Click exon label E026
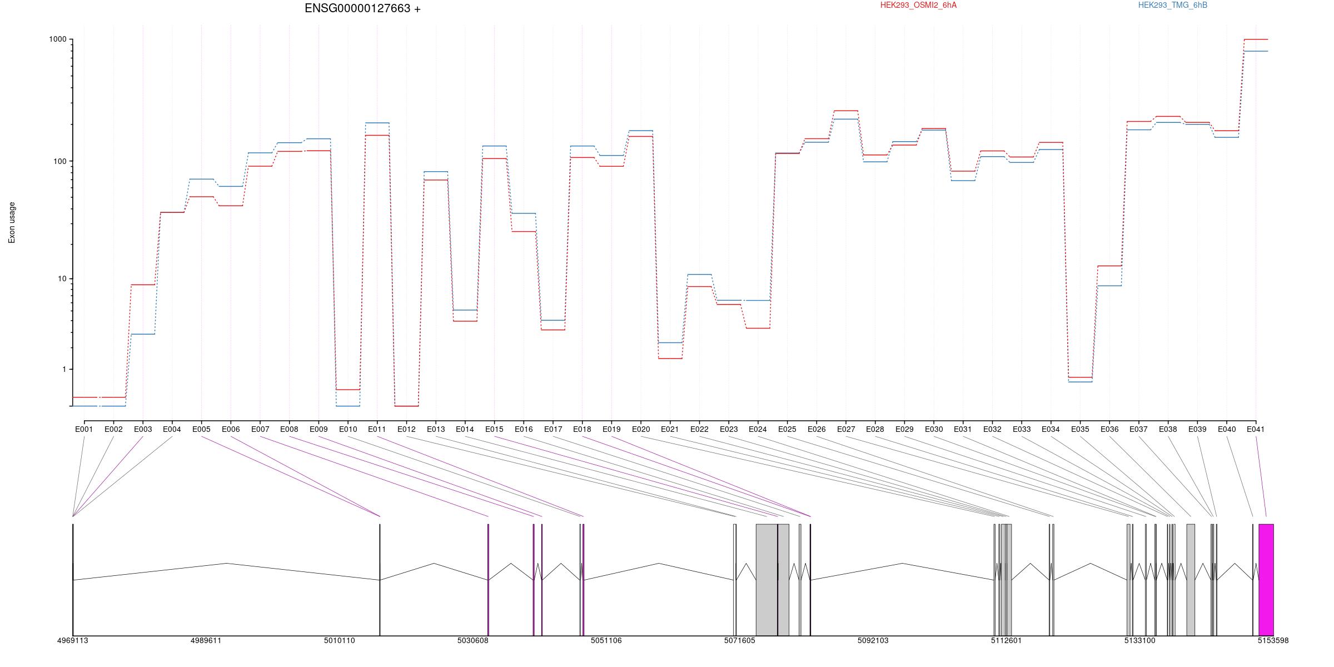 [817, 429]
